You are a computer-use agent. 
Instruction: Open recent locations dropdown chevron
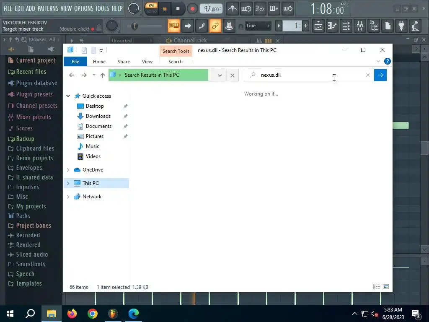coord(94,75)
